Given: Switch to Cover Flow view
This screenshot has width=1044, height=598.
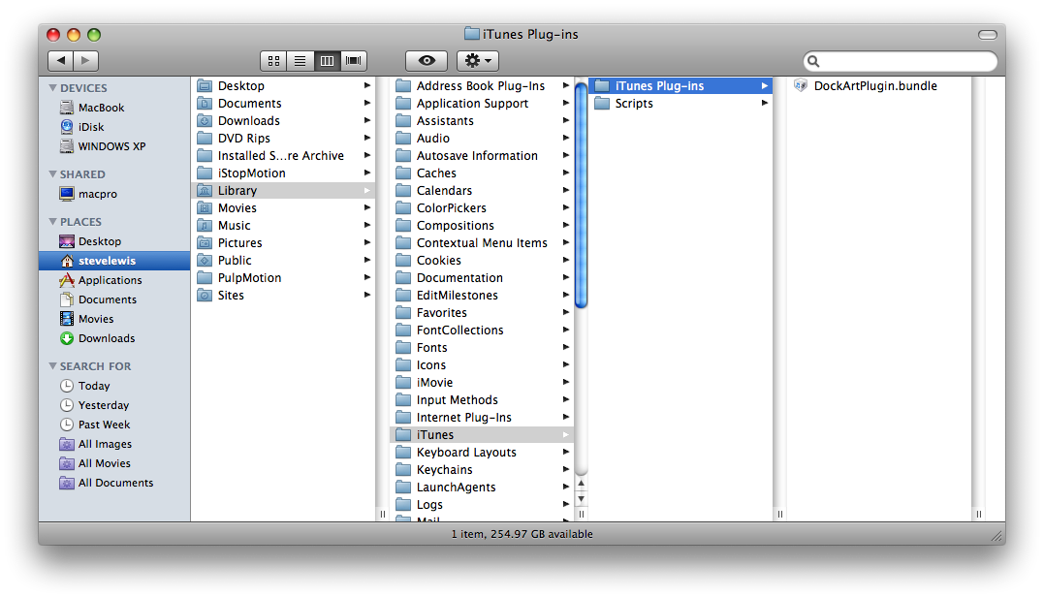Looking at the screenshot, I should pyautogui.click(x=354, y=61).
